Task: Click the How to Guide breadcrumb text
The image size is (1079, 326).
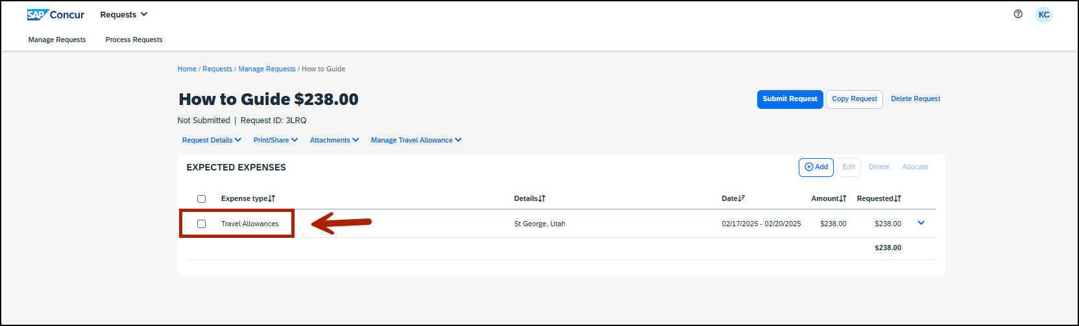Action: (x=324, y=69)
